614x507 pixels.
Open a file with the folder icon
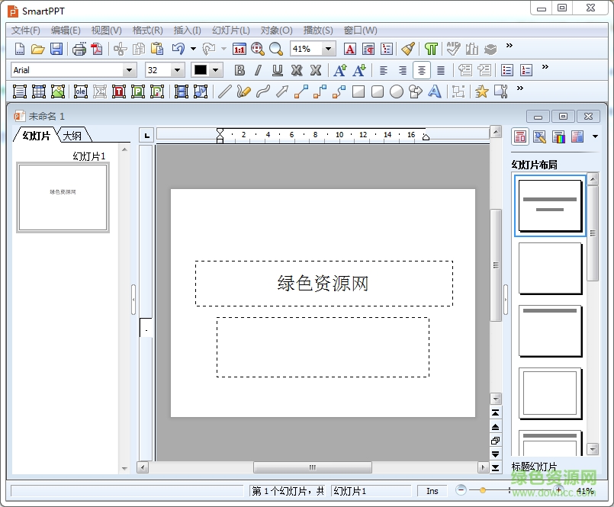[37, 48]
